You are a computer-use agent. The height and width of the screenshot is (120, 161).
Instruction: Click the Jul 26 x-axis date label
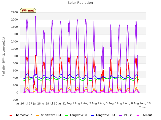[20, 103]
